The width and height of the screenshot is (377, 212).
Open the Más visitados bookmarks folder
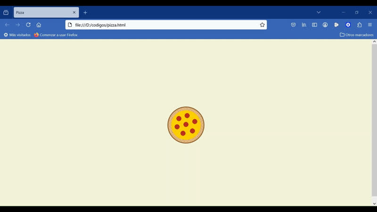pyautogui.click(x=17, y=35)
